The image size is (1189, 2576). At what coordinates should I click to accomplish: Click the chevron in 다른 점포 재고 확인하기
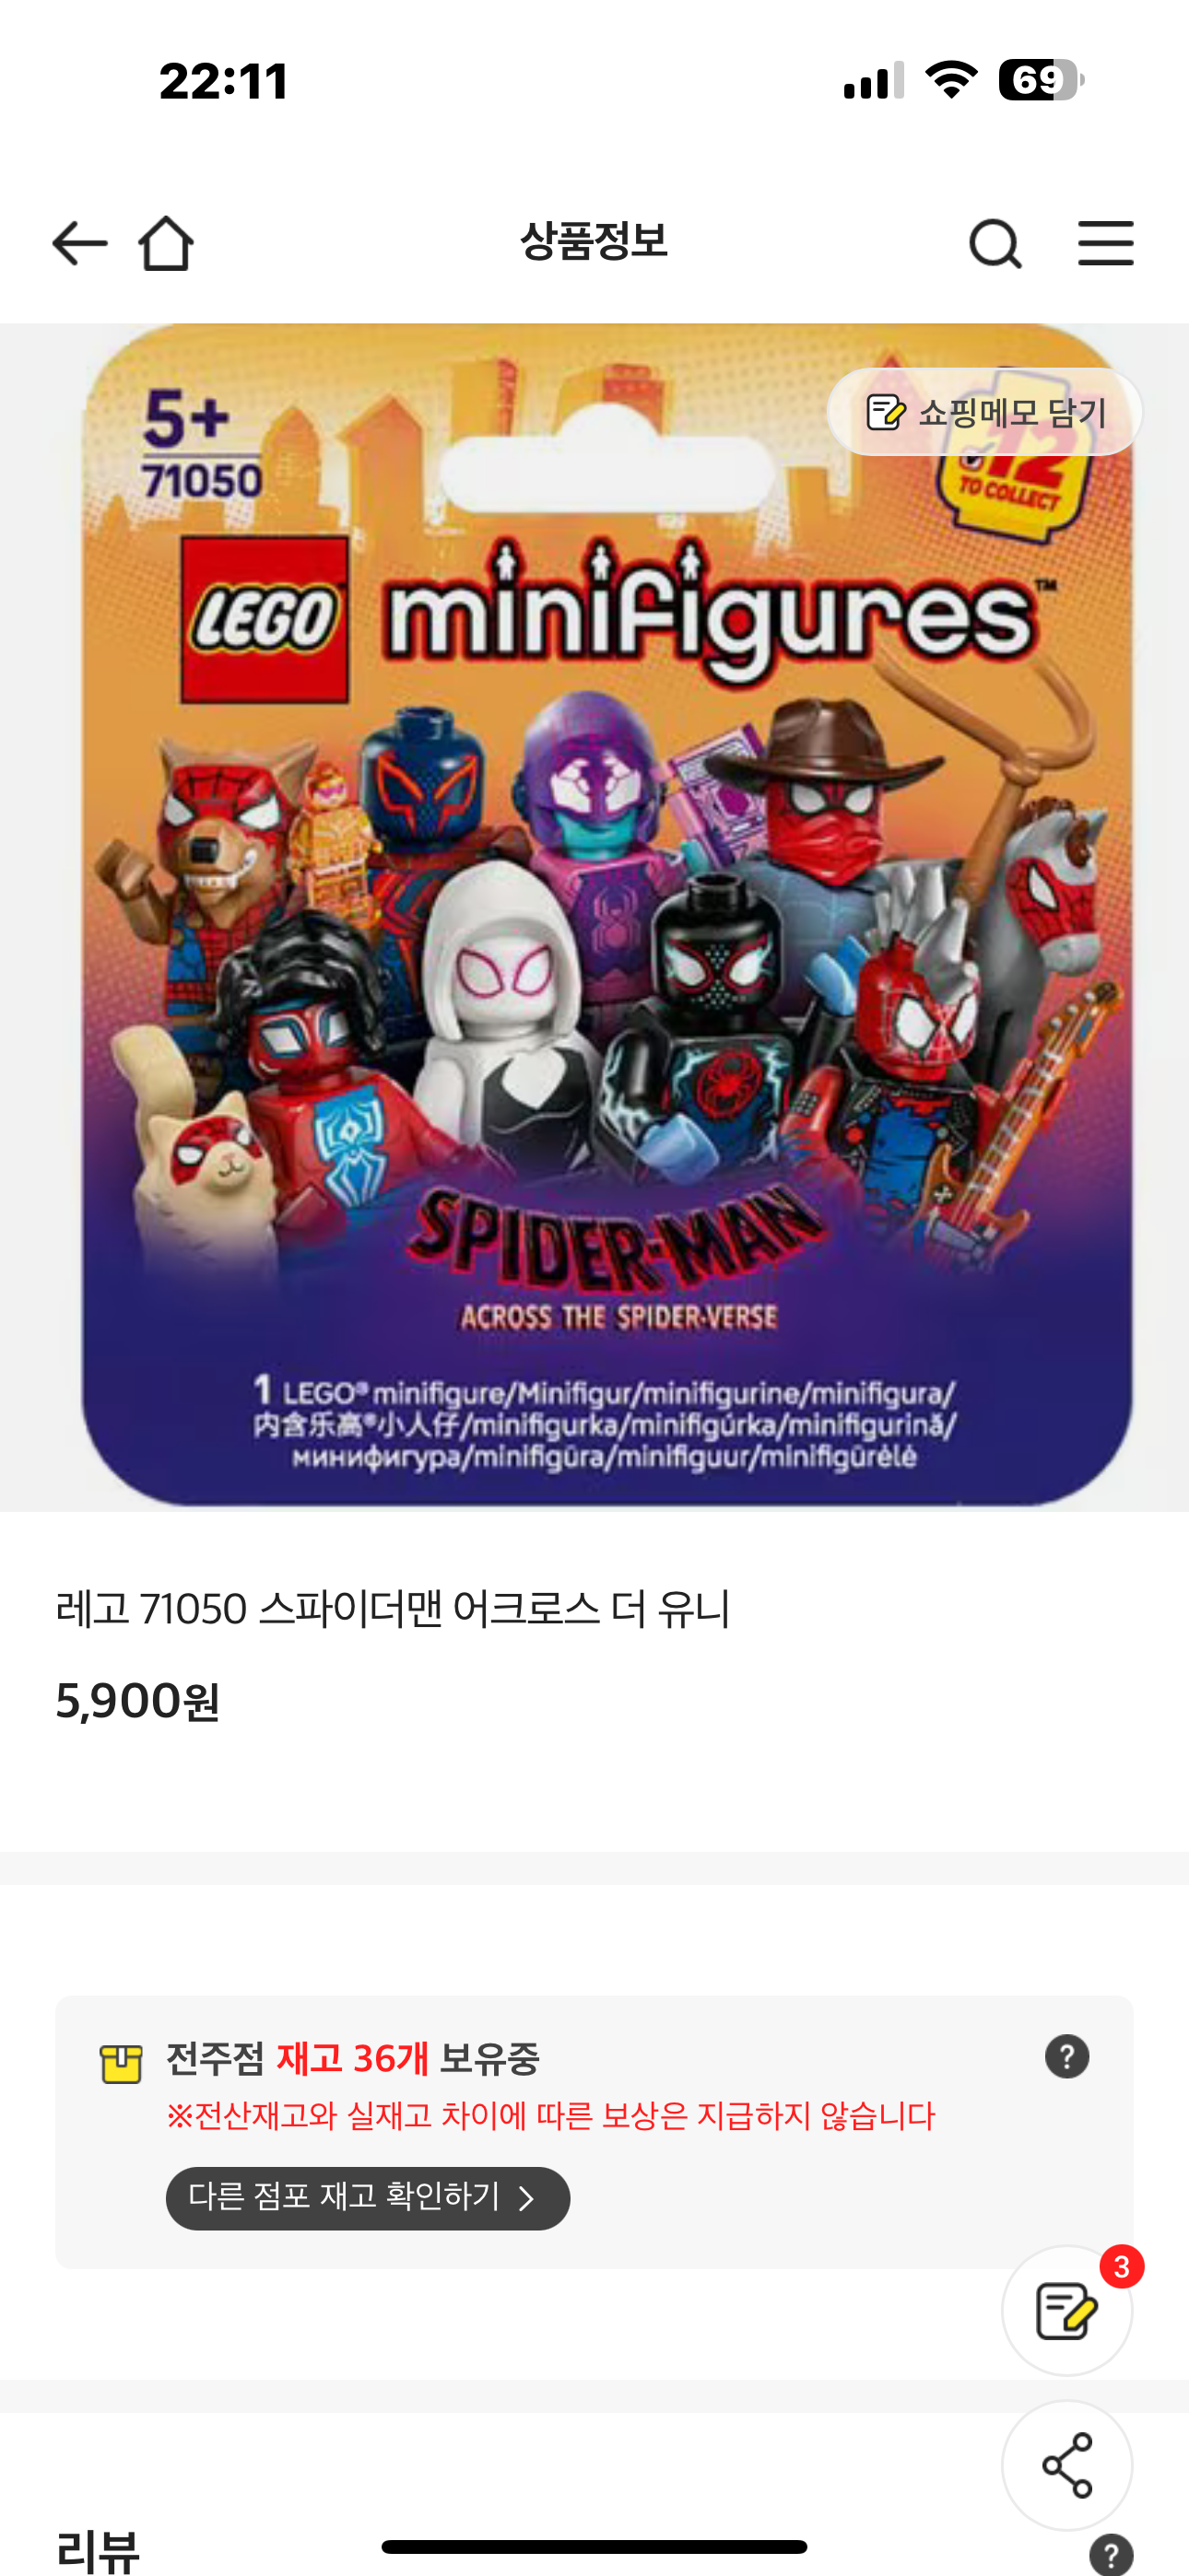click(x=526, y=2198)
